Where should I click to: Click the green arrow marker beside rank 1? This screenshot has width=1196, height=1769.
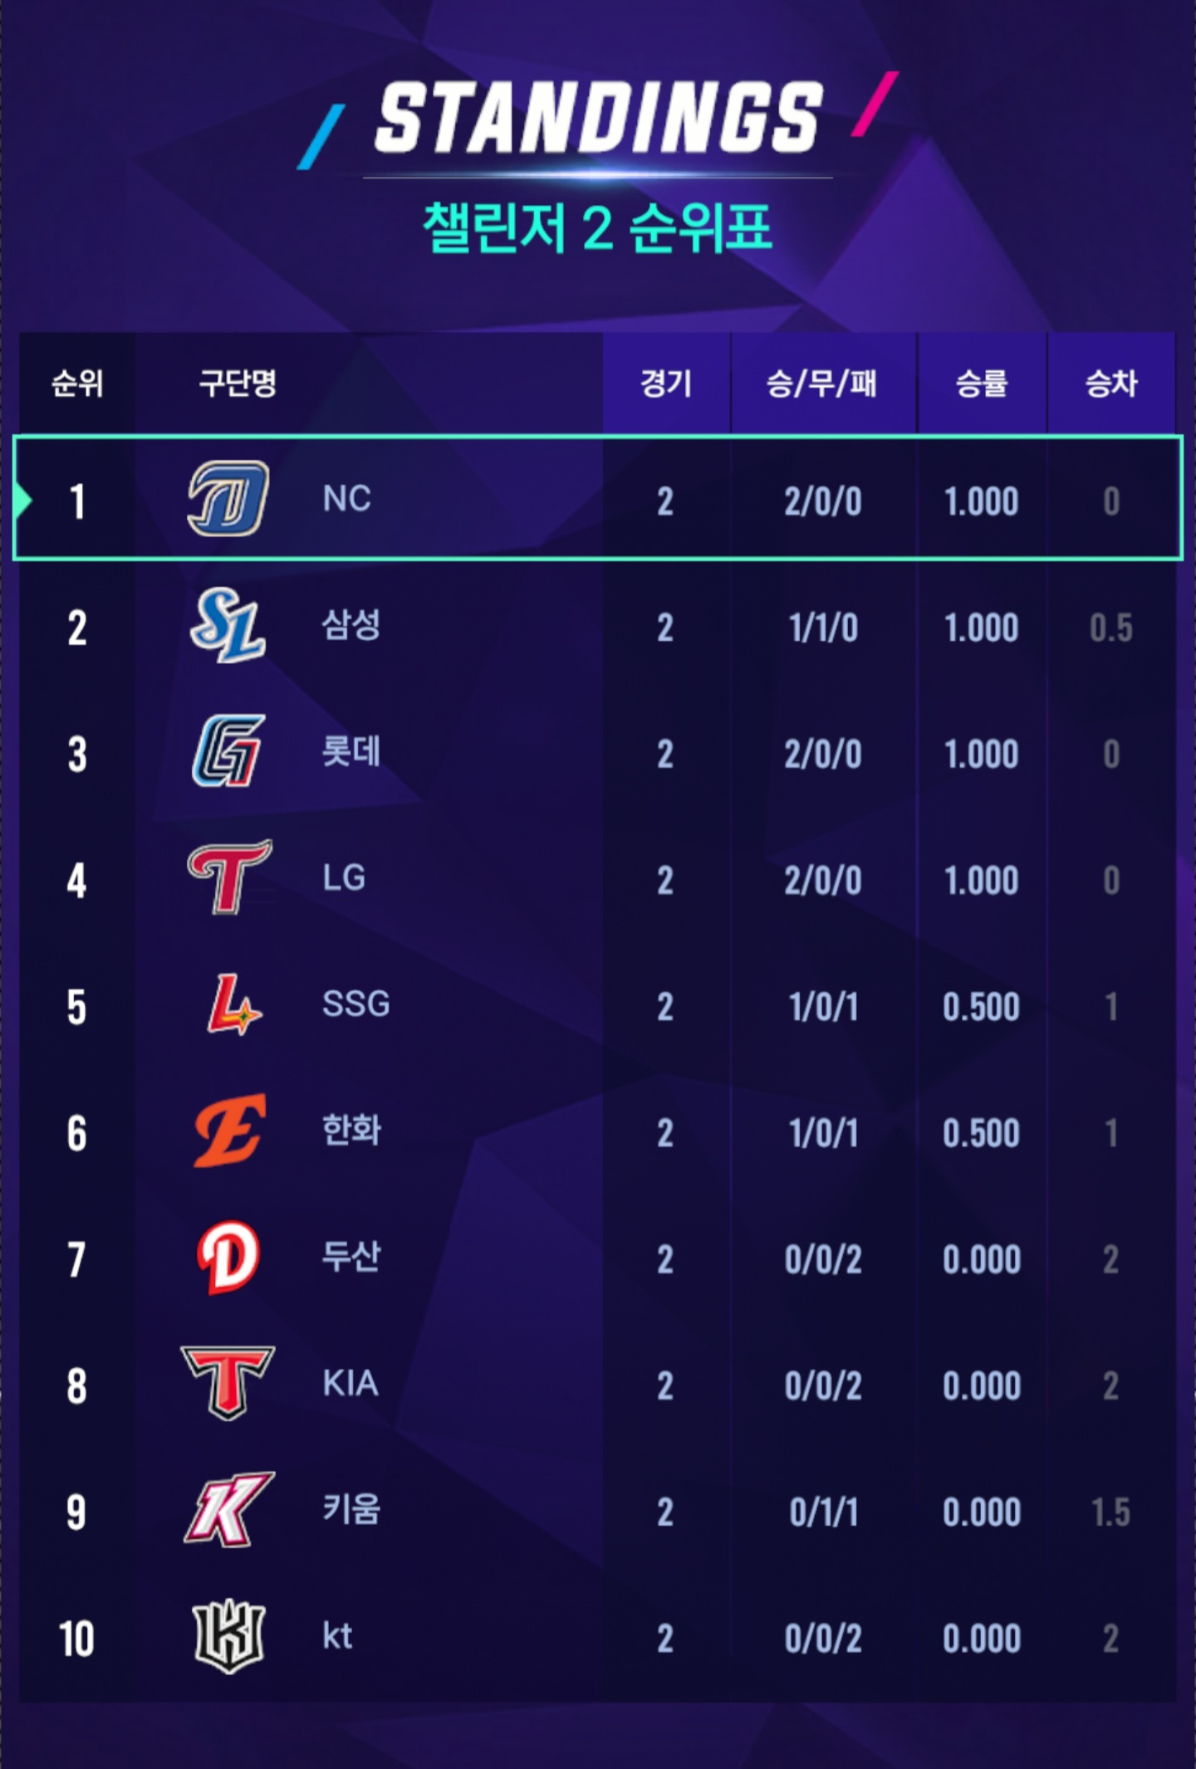(22, 501)
